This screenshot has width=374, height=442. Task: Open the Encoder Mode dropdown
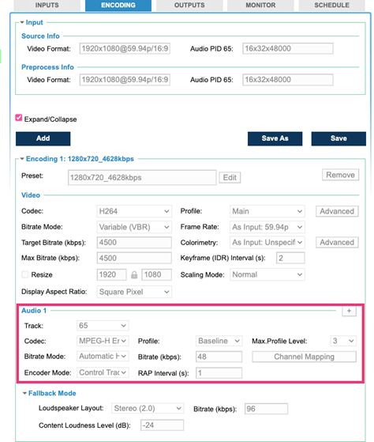(103, 372)
